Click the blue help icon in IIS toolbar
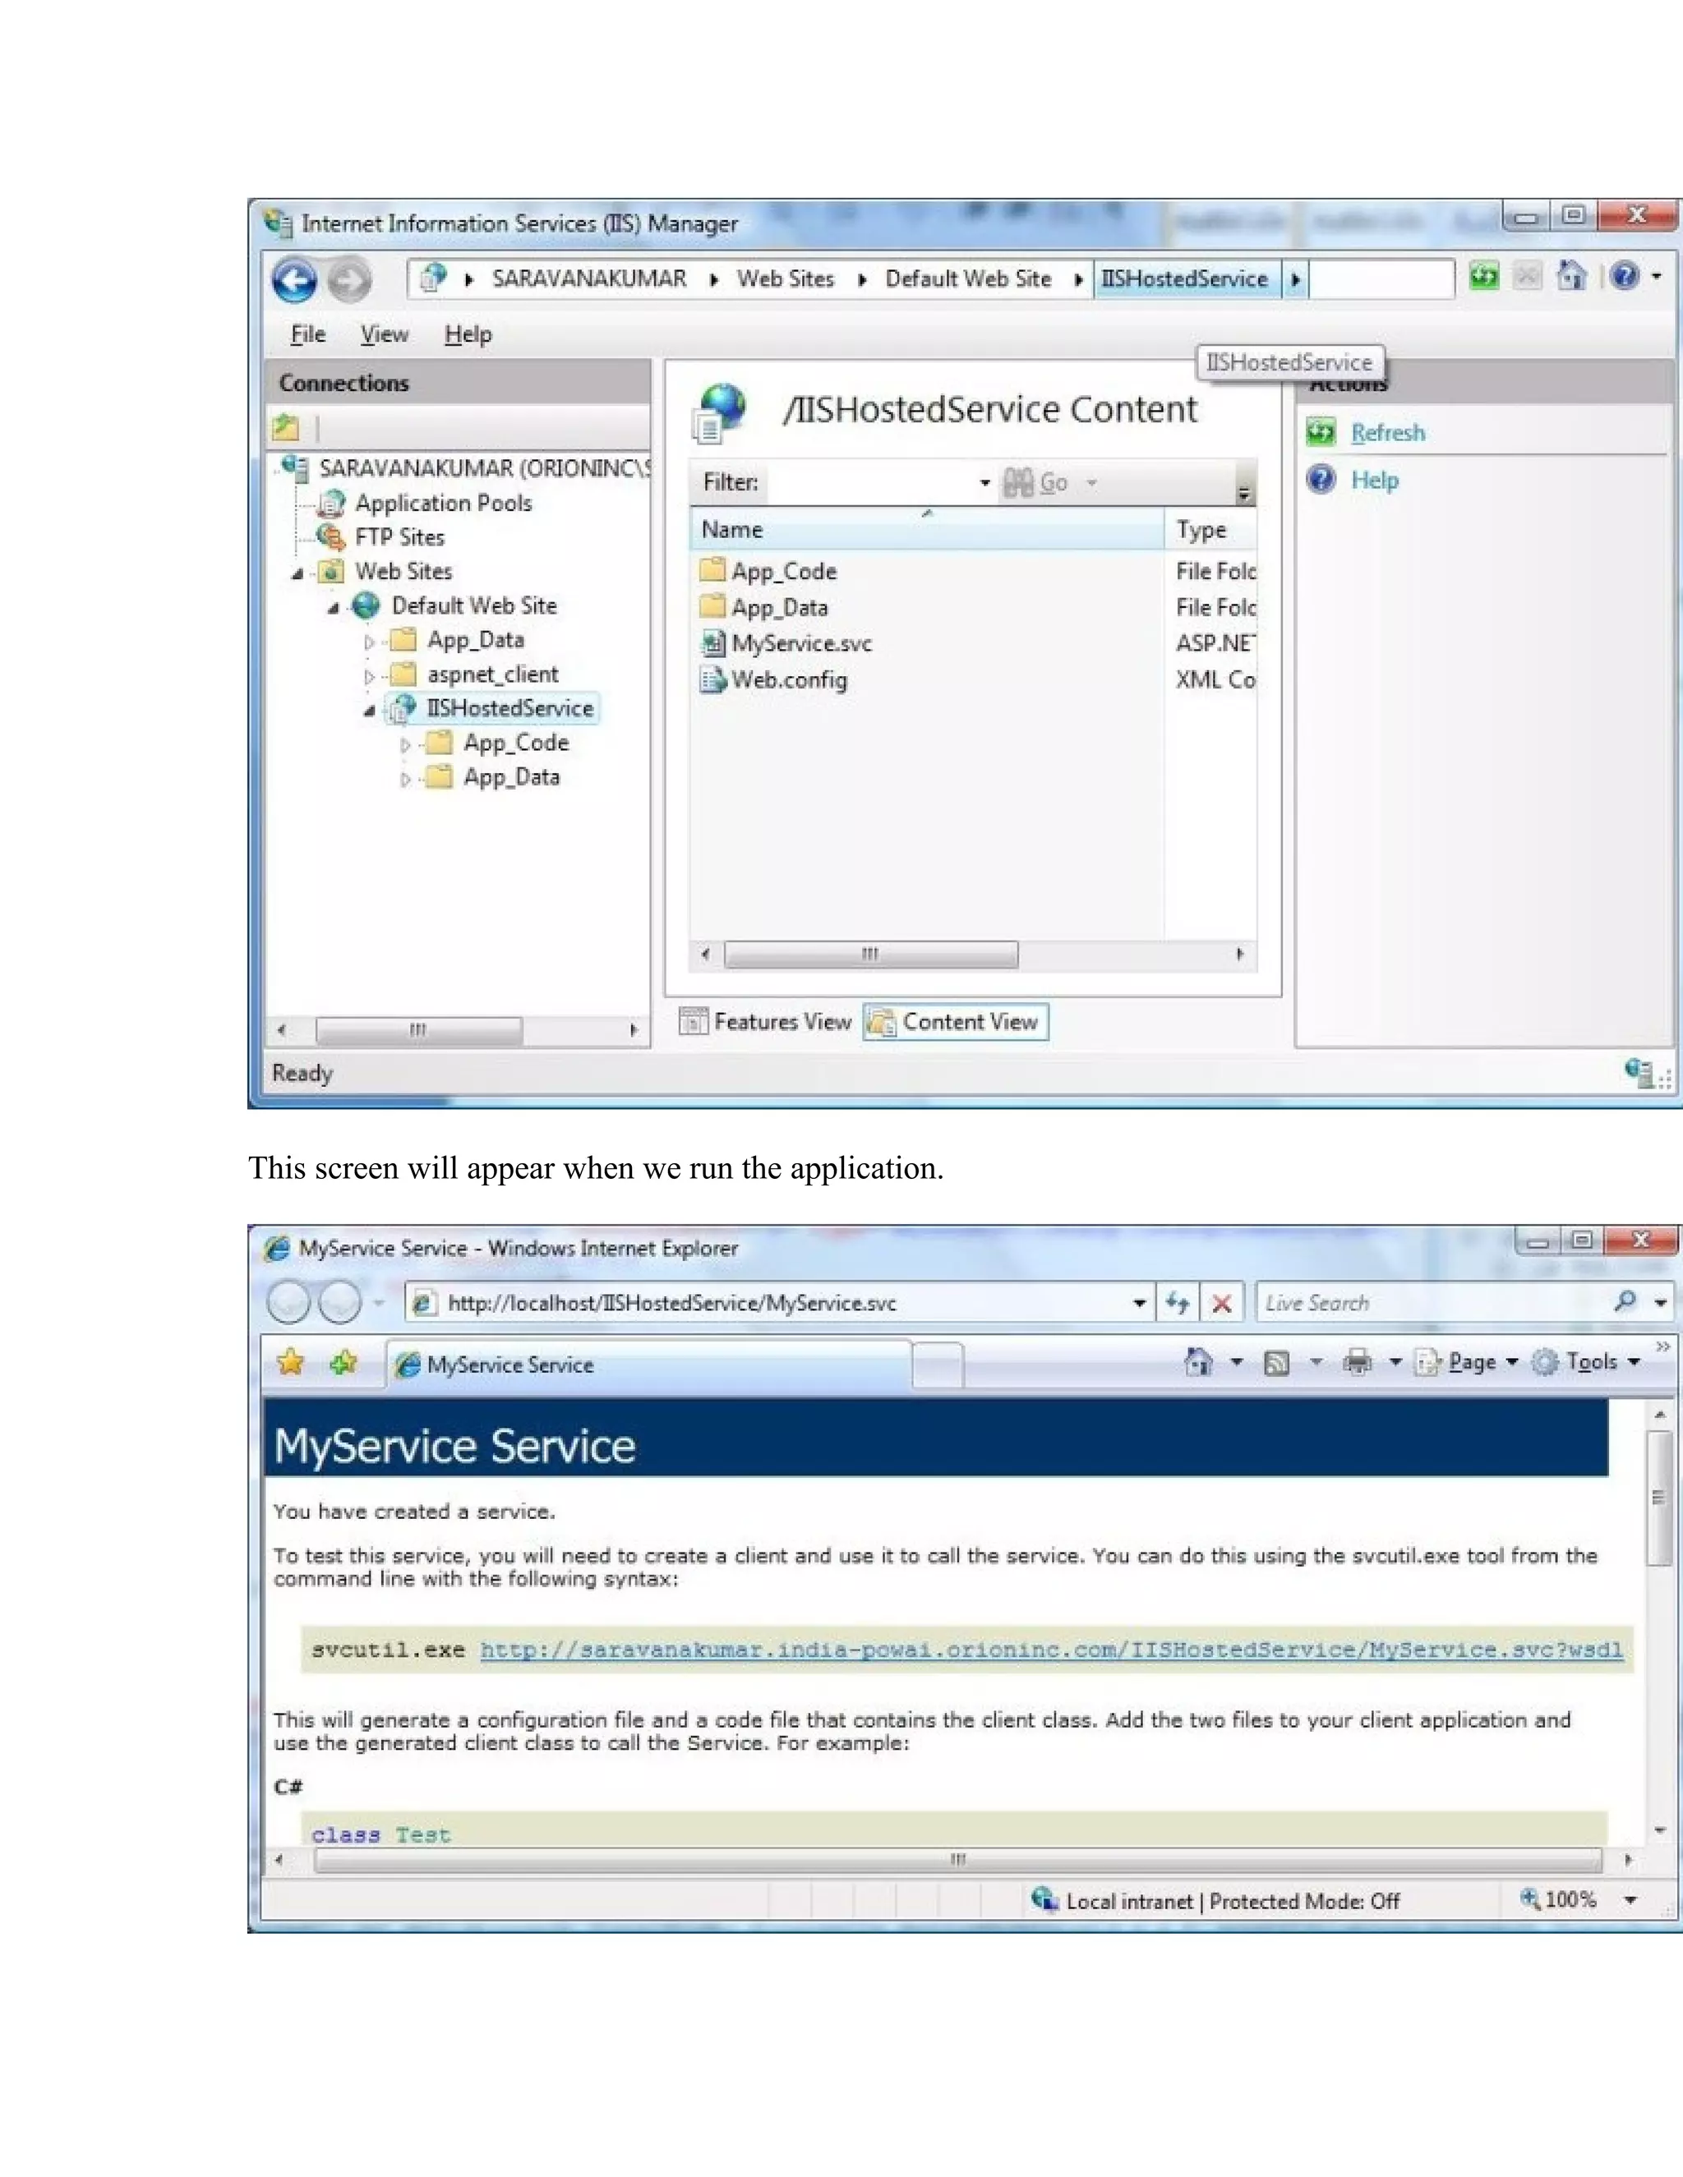This screenshot has height=2177, width=1683. pos(1624,275)
